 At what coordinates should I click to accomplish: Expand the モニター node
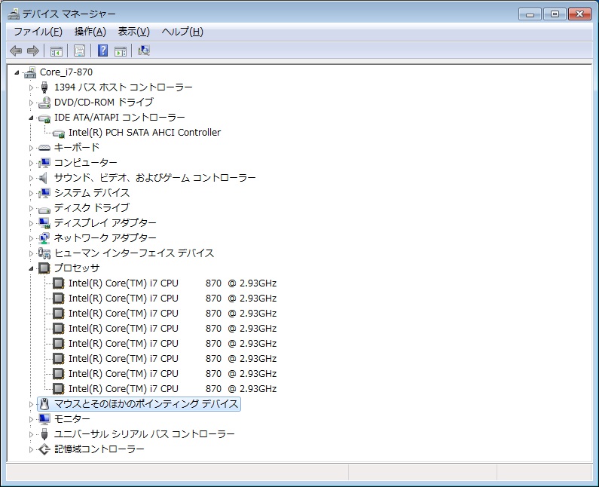(x=31, y=419)
